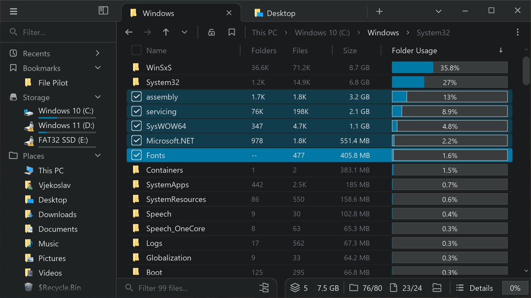Image resolution: width=531 pixels, height=298 pixels.
Task: Open the three-dot options menu
Action: point(518,32)
